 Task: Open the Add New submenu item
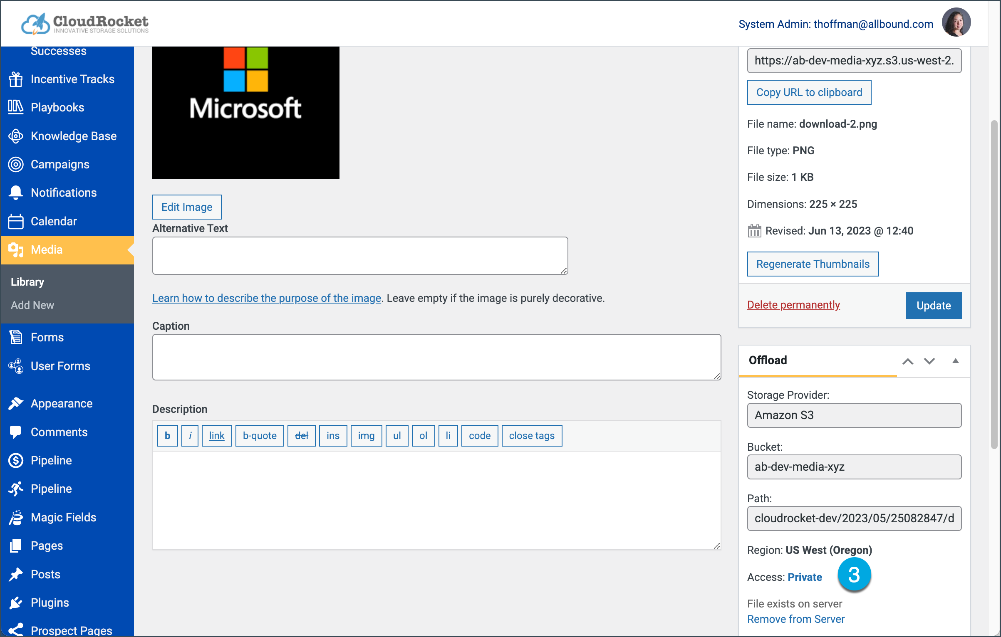point(32,305)
